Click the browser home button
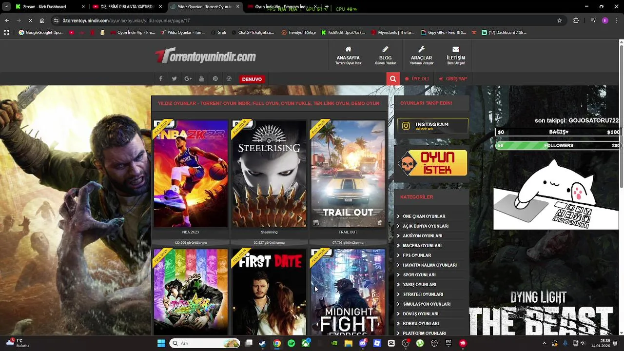Image resolution: width=624 pixels, height=351 pixels. [x=42, y=20]
